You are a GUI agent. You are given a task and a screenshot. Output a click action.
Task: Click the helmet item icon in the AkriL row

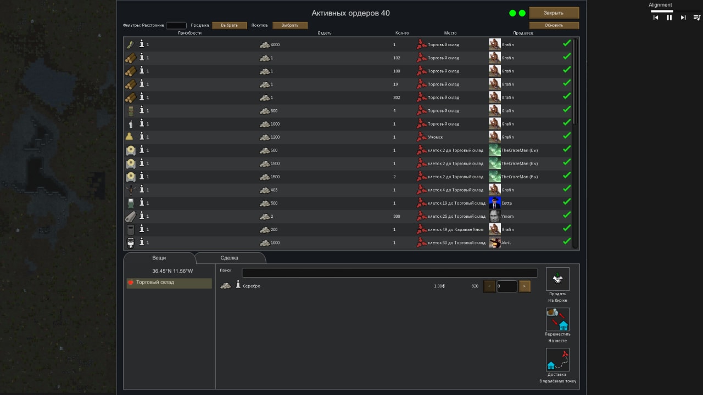[x=130, y=242]
